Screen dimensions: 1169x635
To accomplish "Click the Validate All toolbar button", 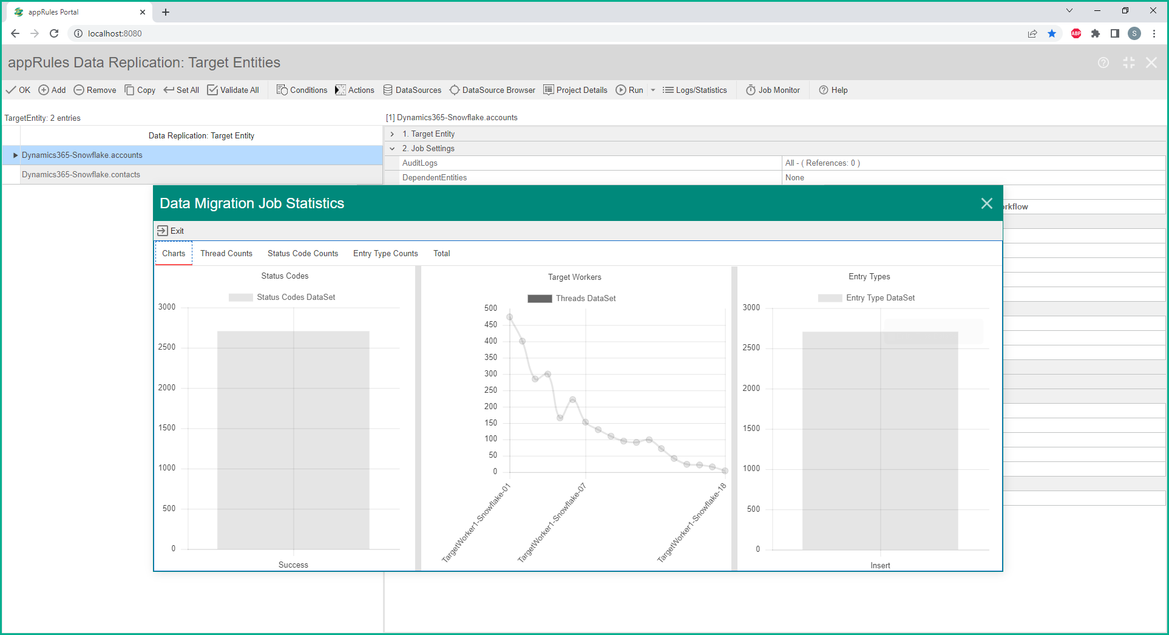I will (233, 90).
